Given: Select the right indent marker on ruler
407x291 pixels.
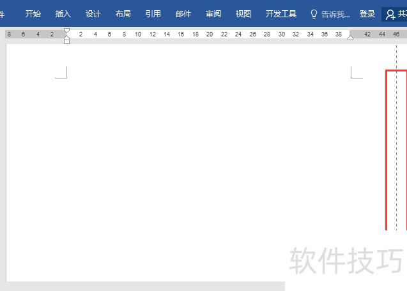Looking at the screenshot, I should pyautogui.click(x=350, y=38).
